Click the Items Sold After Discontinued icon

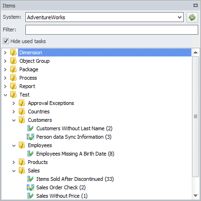pos(30,179)
